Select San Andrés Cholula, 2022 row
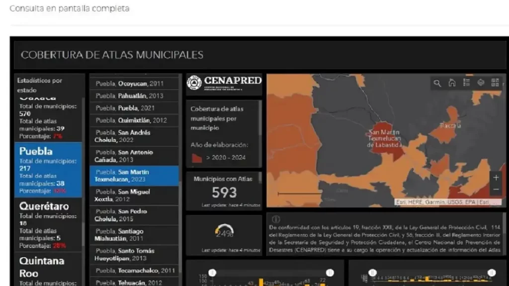509x286 pixels. 134,136
